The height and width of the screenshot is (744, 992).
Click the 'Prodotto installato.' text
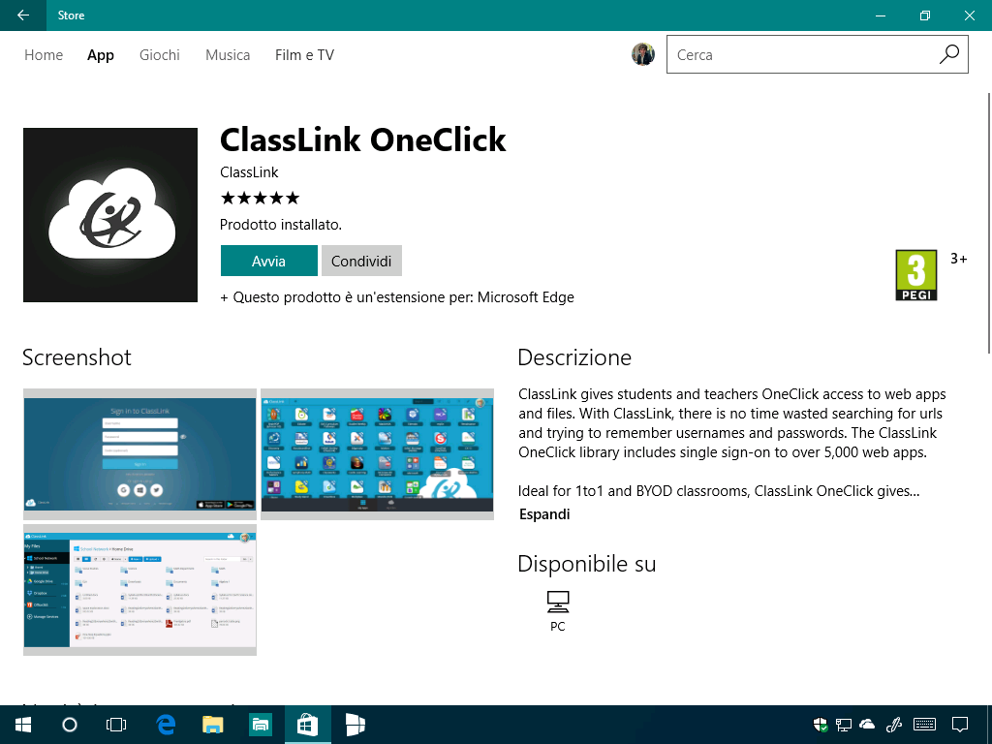(x=280, y=225)
